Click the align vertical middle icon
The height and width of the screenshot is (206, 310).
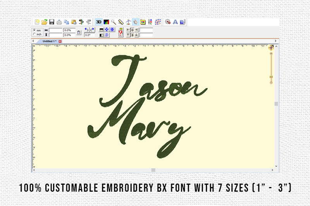coord(132,35)
